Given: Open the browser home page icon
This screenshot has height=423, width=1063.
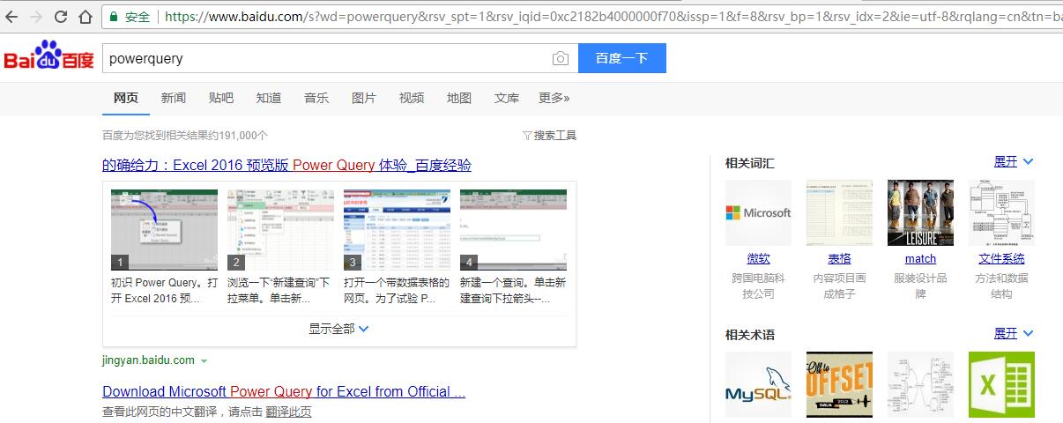Looking at the screenshot, I should tap(85, 17).
